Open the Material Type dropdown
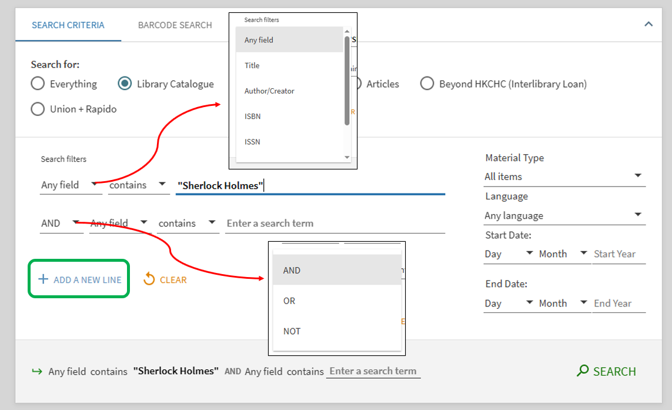Viewport: 672px width, 410px height. click(x=564, y=176)
